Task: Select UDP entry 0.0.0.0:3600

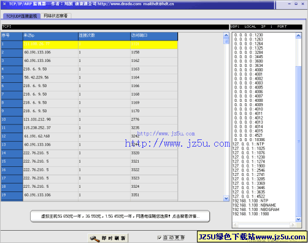Action: [248, 61]
